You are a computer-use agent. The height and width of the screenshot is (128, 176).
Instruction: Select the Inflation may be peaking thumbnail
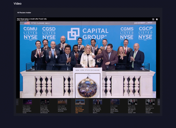pyautogui.click(x=97, y=102)
